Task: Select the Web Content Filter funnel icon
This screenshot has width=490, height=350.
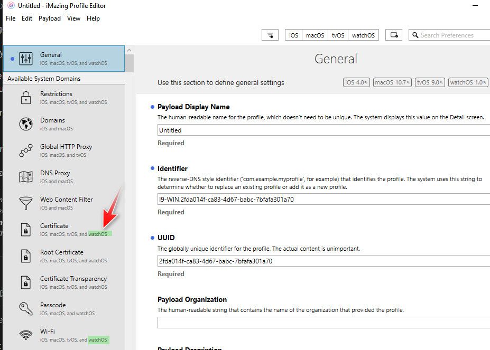Action: tap(25, 203)
